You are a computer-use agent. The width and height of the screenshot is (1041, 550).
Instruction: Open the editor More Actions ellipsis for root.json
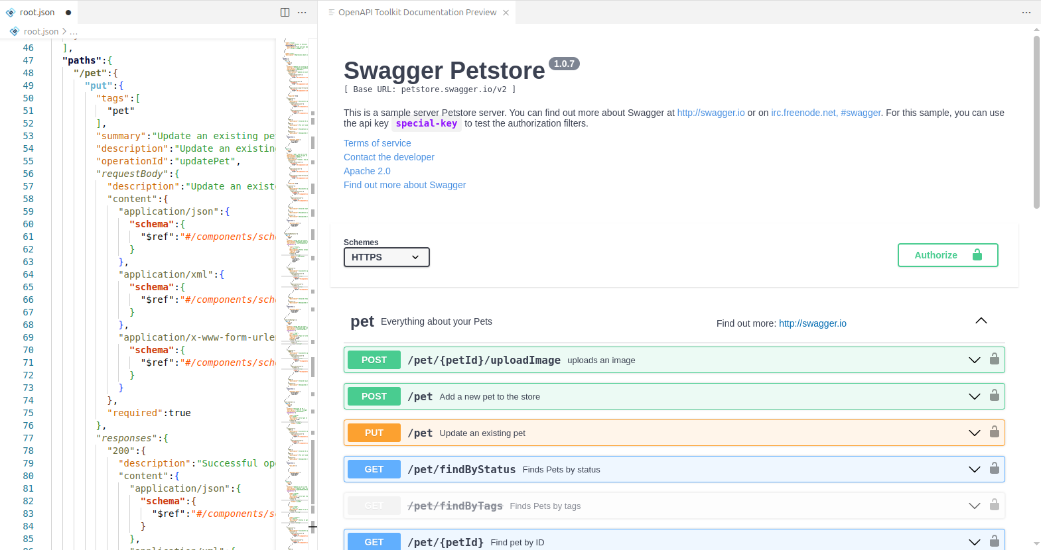(x=302, y=12)
